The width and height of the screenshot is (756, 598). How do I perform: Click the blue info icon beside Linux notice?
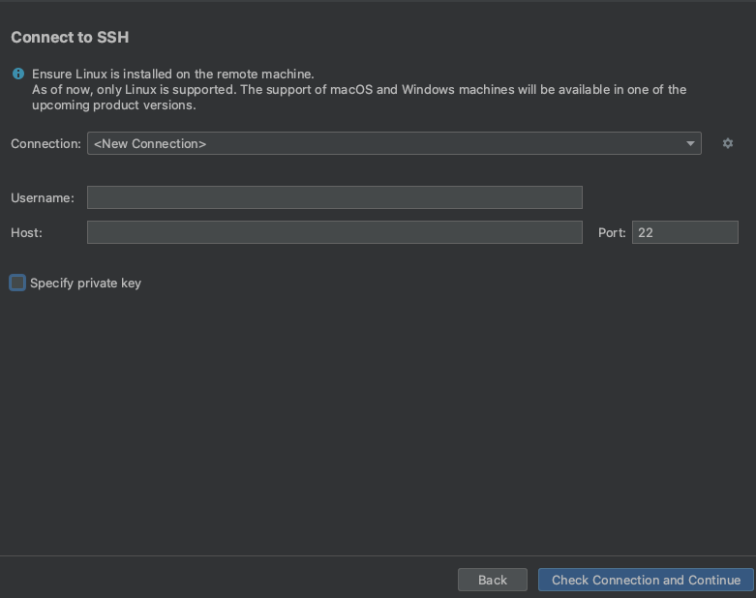pos(18,74)
